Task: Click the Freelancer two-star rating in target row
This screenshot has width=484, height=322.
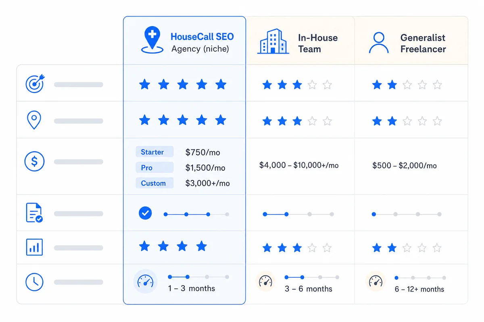Action: tap(407, 85)
